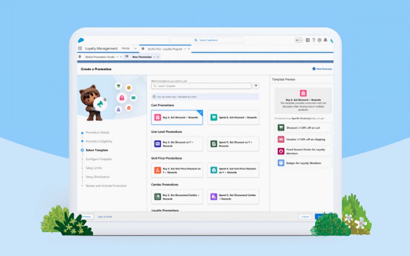This screenshot has height=256, width=410.
Task: Go to the Promotion Eligibility step
Action: coord(99,141)
